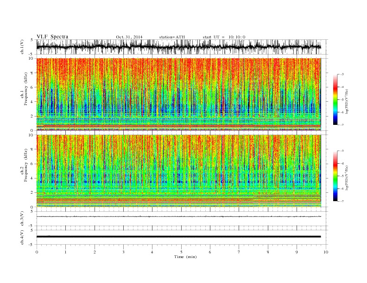This screenshot has height=283, width=367.
Task: Select the 'Oct. 31, 2014' date label
Action: (129, 37)
